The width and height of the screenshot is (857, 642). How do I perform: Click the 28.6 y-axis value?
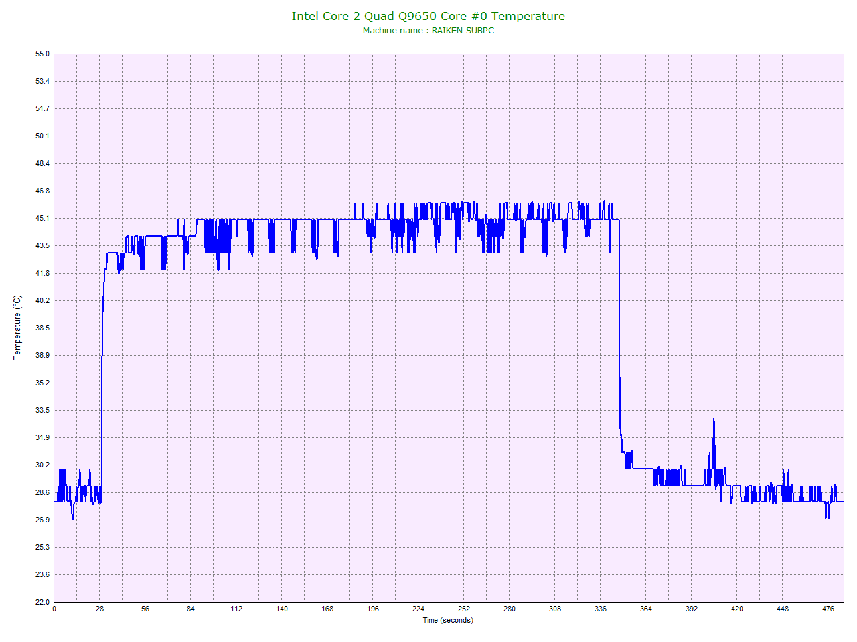pos(43,492)
